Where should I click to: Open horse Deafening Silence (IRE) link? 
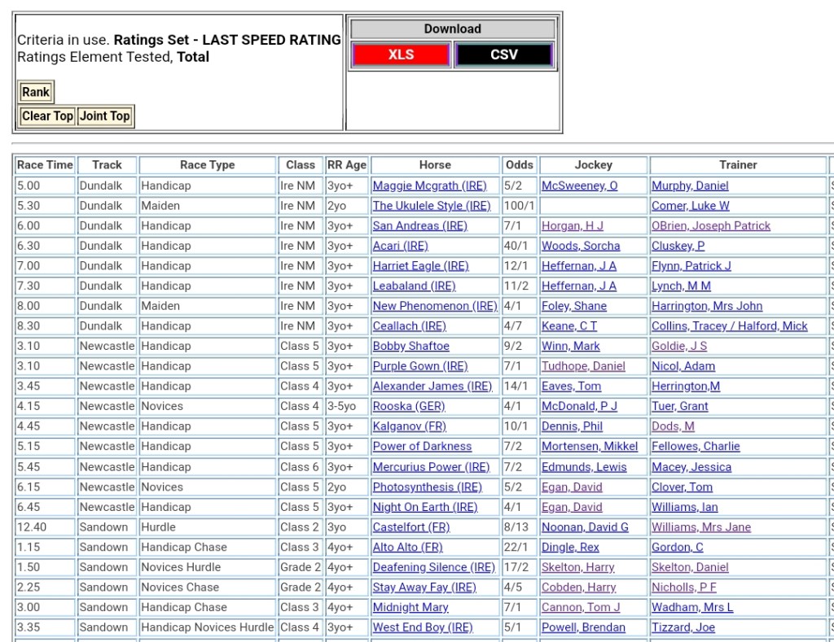pos(433,567)
